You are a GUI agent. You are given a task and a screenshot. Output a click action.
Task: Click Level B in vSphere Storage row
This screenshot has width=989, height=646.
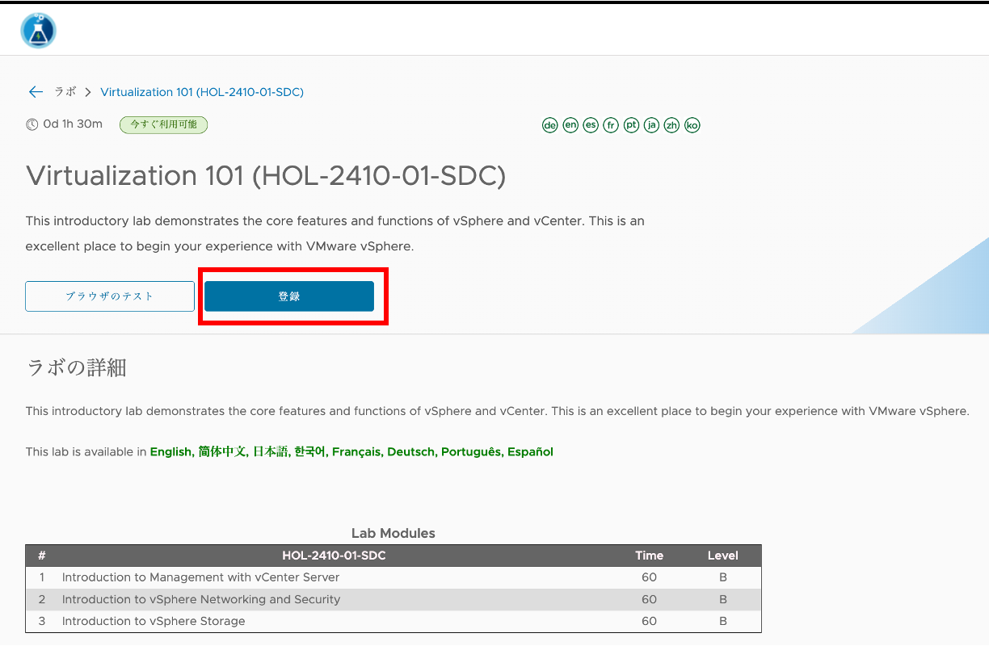pyautogui.click(x=723, y=621)
